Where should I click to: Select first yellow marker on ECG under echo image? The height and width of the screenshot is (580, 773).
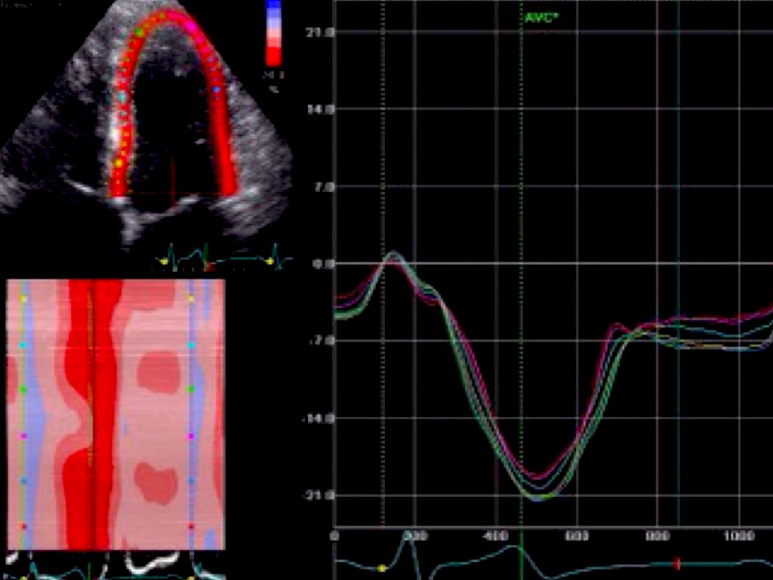point(164,261)
